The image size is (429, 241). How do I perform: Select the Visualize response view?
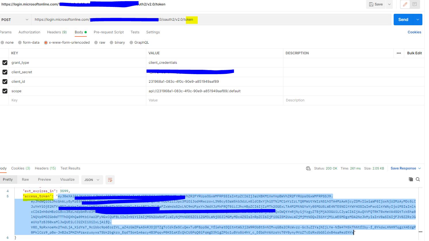(67, 180)
